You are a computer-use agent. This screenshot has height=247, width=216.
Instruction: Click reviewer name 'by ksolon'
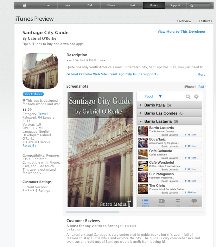[x=74, y=229]
